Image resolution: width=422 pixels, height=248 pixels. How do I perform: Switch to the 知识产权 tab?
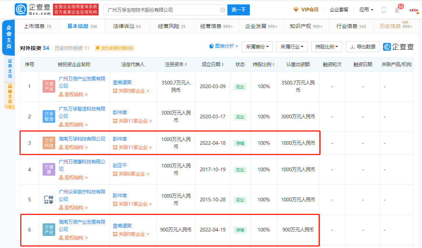pos(306,26)
